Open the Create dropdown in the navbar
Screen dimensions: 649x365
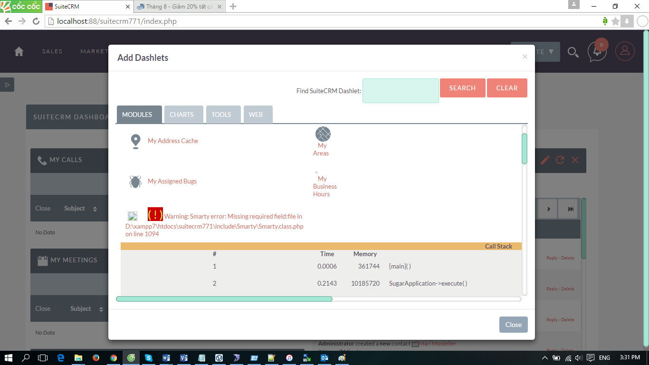tap(535, 52)
